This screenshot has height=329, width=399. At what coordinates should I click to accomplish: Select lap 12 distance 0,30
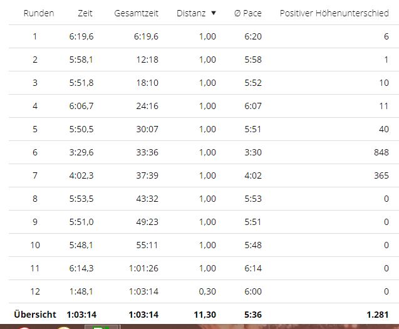[207, 291]
